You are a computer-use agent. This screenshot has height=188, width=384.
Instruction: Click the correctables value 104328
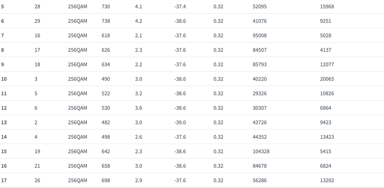coord(261,151)
